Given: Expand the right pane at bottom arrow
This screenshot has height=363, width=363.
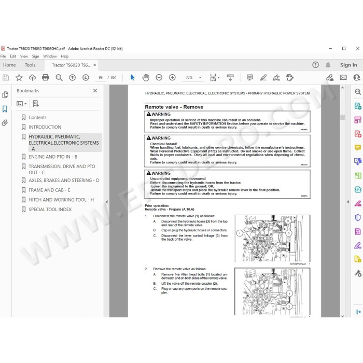Looking at the screenshot, I should (x=358, y=312).
